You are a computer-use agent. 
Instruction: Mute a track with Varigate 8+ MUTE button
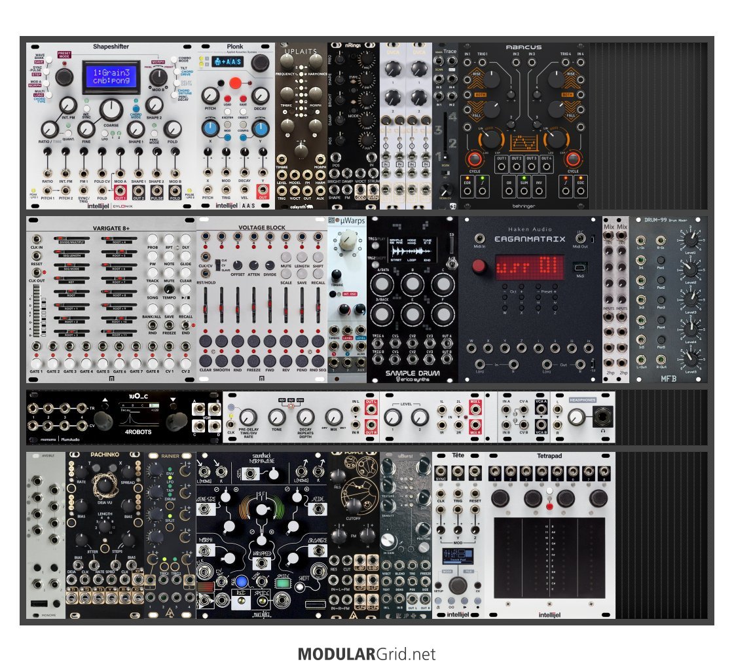pos(169,272)
